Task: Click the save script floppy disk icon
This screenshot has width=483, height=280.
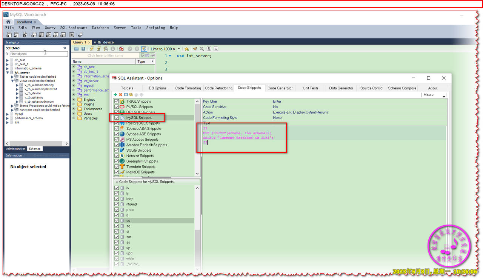Action: pyautogui.click(x=83, y=49)
